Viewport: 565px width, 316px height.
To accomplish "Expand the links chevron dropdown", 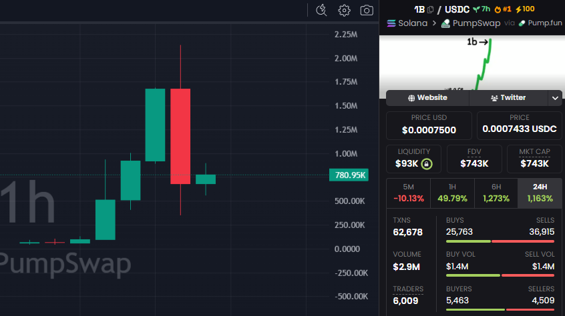I will (x=555, y=98).
